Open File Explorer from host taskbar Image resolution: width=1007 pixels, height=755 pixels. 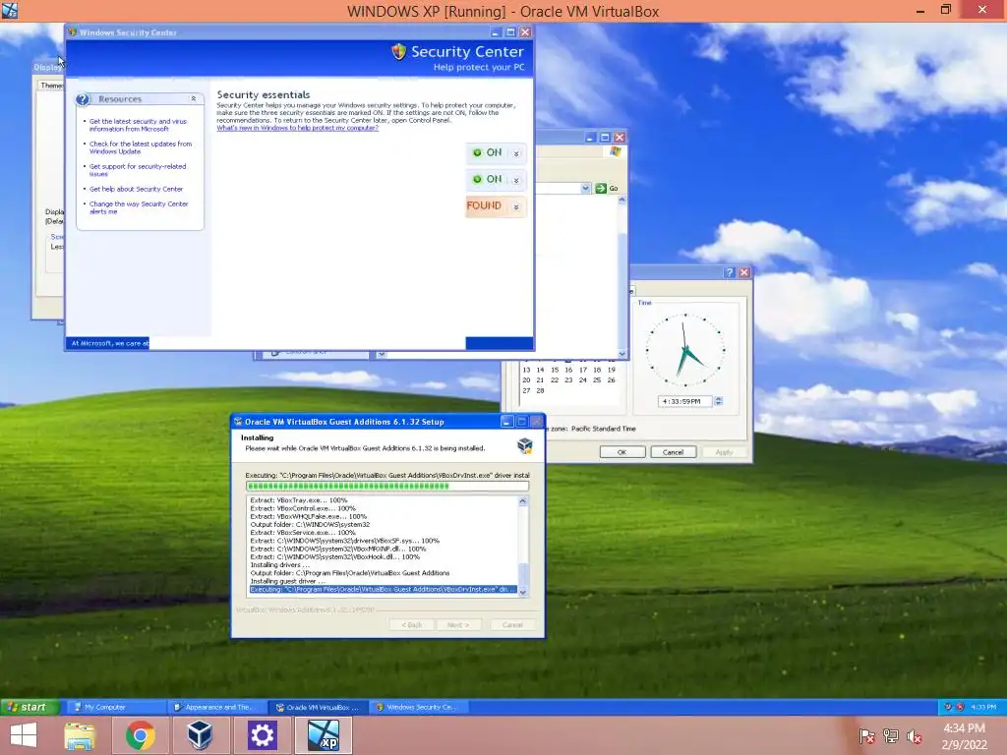(80, 735)
